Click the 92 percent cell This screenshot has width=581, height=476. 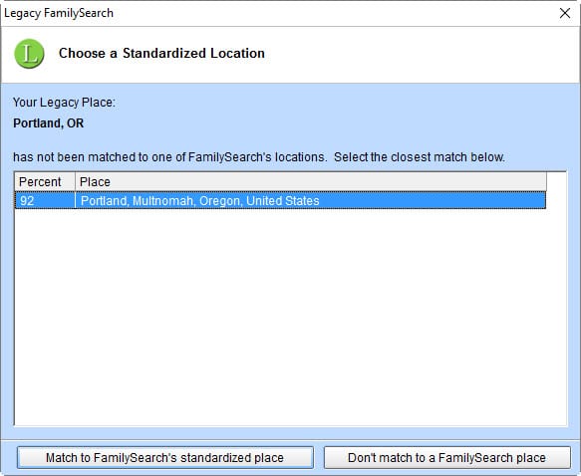(x=45, y=200)
